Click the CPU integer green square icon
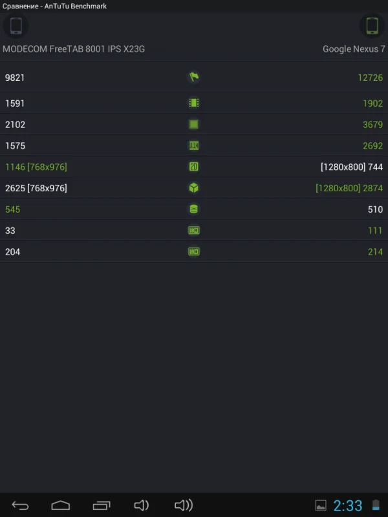 point(194,124)
